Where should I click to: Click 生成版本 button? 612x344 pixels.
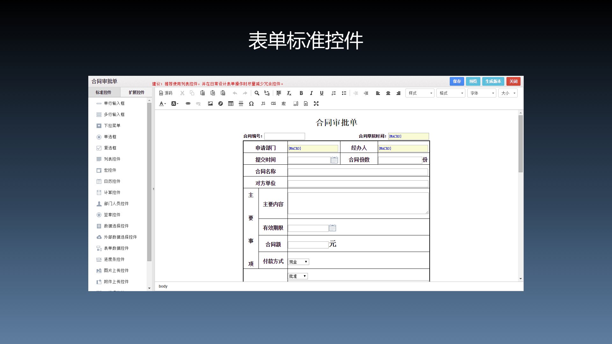pos(493,81)
